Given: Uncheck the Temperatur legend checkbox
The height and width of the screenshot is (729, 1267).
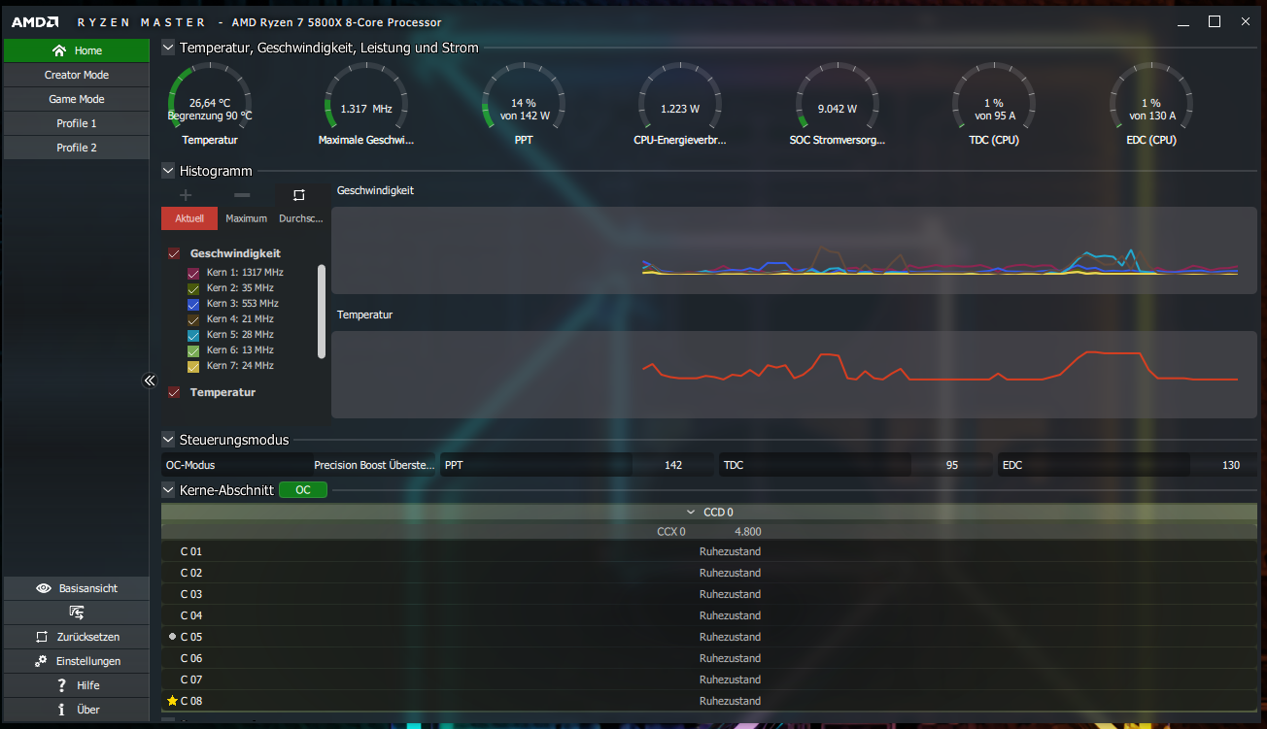Looking at the screenshot, I should (x=175, y=393).
